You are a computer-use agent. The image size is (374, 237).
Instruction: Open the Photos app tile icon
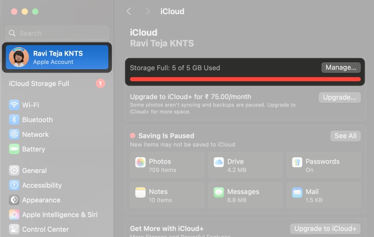coord(140,163)
